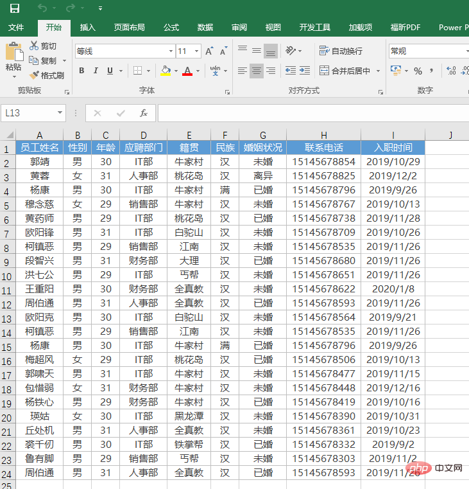The width and height of the screenshot is (469, 489).
Task: Click the Save icon in title bar
Action: (x=14, y=8)
